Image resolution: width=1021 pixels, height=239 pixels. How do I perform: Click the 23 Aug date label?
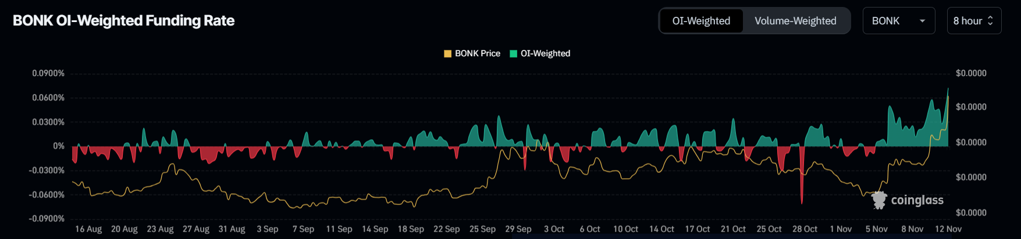[160, 229]
